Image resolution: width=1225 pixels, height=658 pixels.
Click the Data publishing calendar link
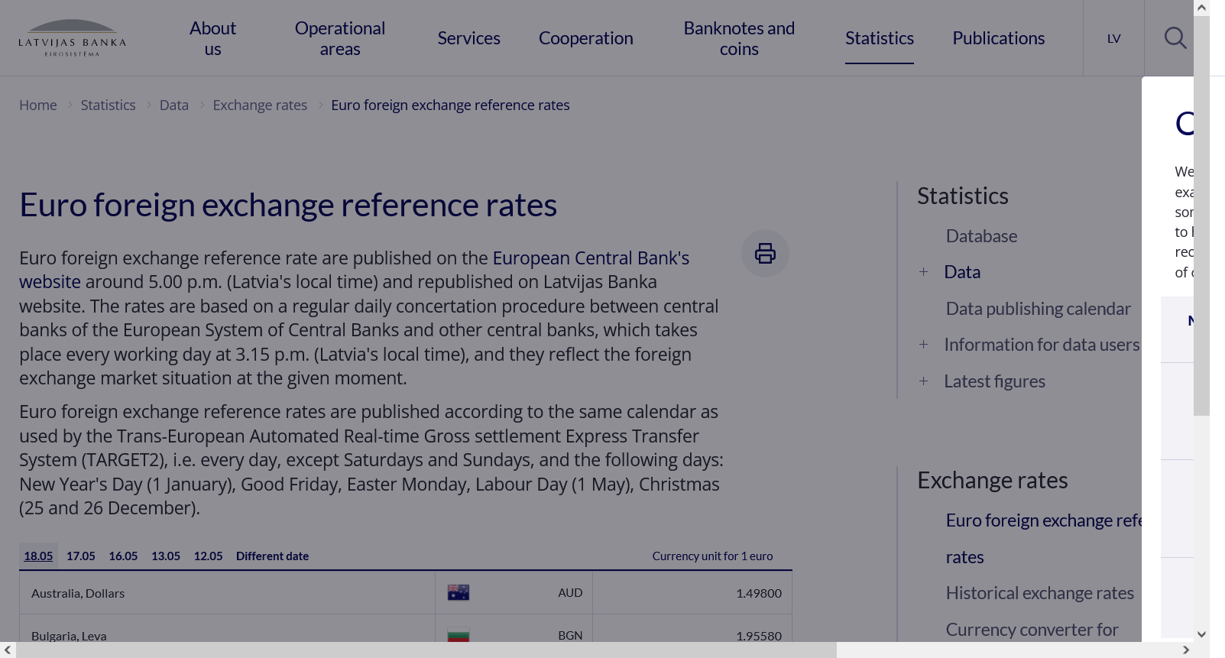(1038, 309)
